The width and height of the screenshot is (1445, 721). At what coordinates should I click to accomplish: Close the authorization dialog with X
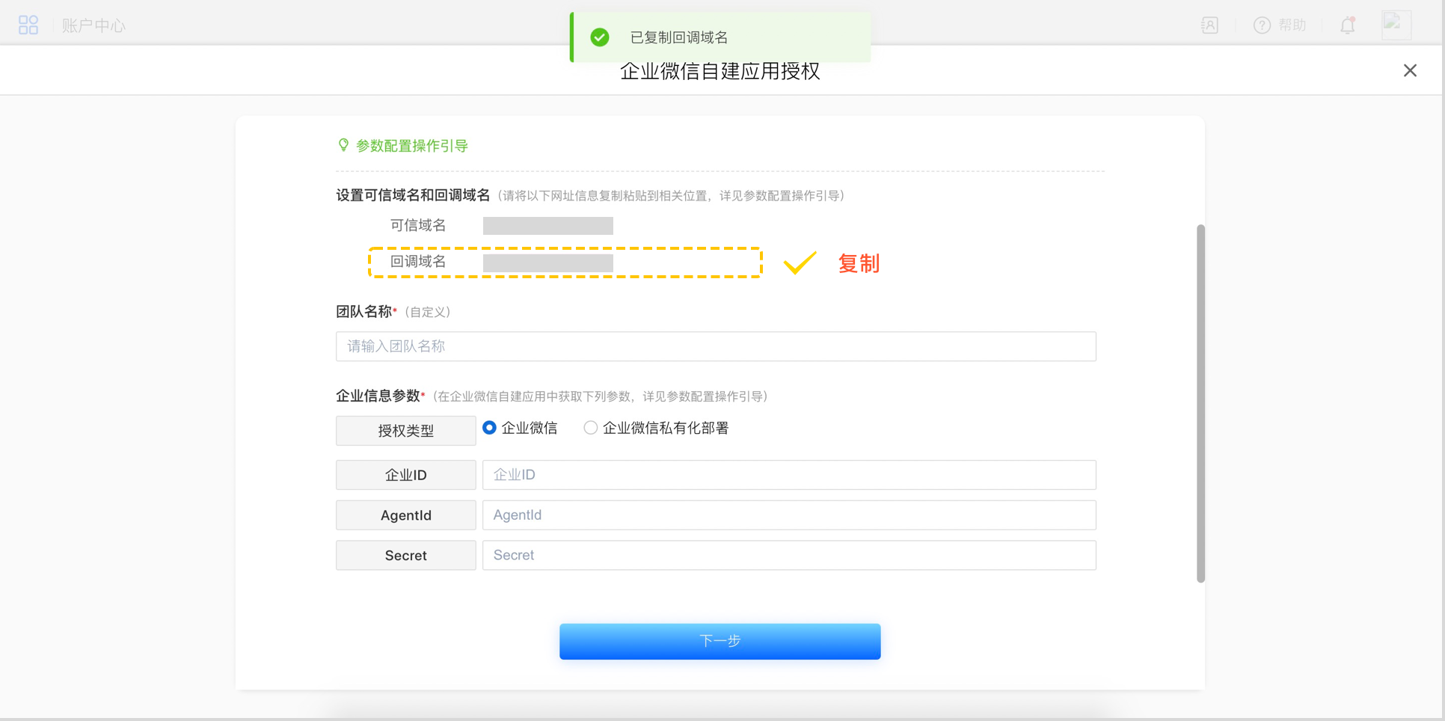[x=1410, y=70]
